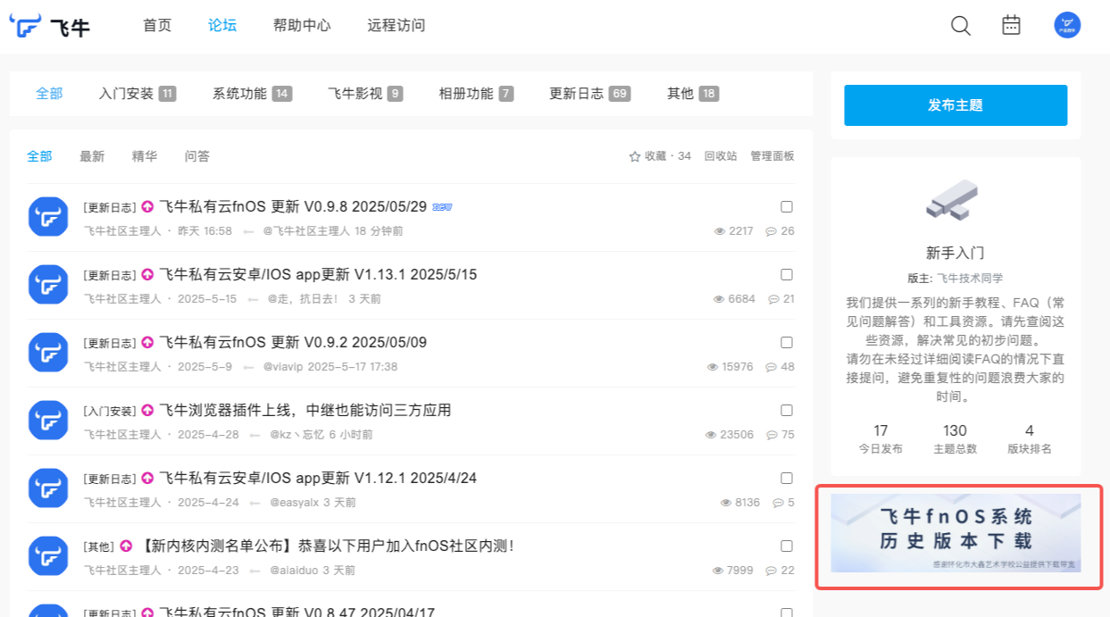Viewport: 1110px width, 617px height.
Task: Open the user avatar menu
Action: (1067, 25)
